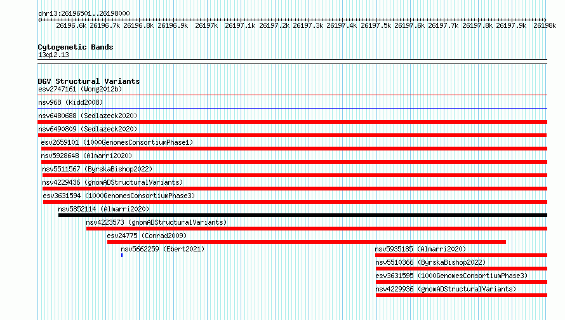Image resolution: width=565 pixels, height=320 pixels.
Task: Open nsv6480688 (Sedlazeck2020) variant label
Action: pyautogui.click(x=88, y=116)
